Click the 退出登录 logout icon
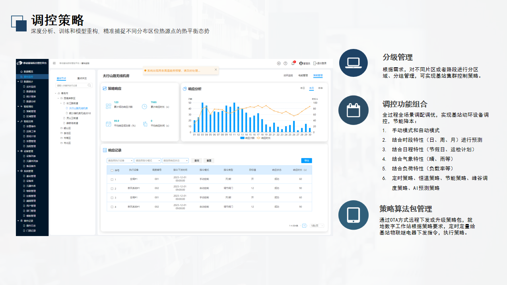This screenshot has width=507, height=285. (315, 63)
